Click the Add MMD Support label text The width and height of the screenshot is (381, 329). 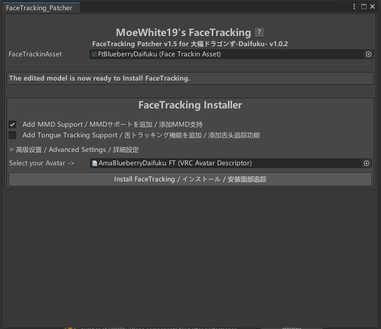[x=113, y=125]
